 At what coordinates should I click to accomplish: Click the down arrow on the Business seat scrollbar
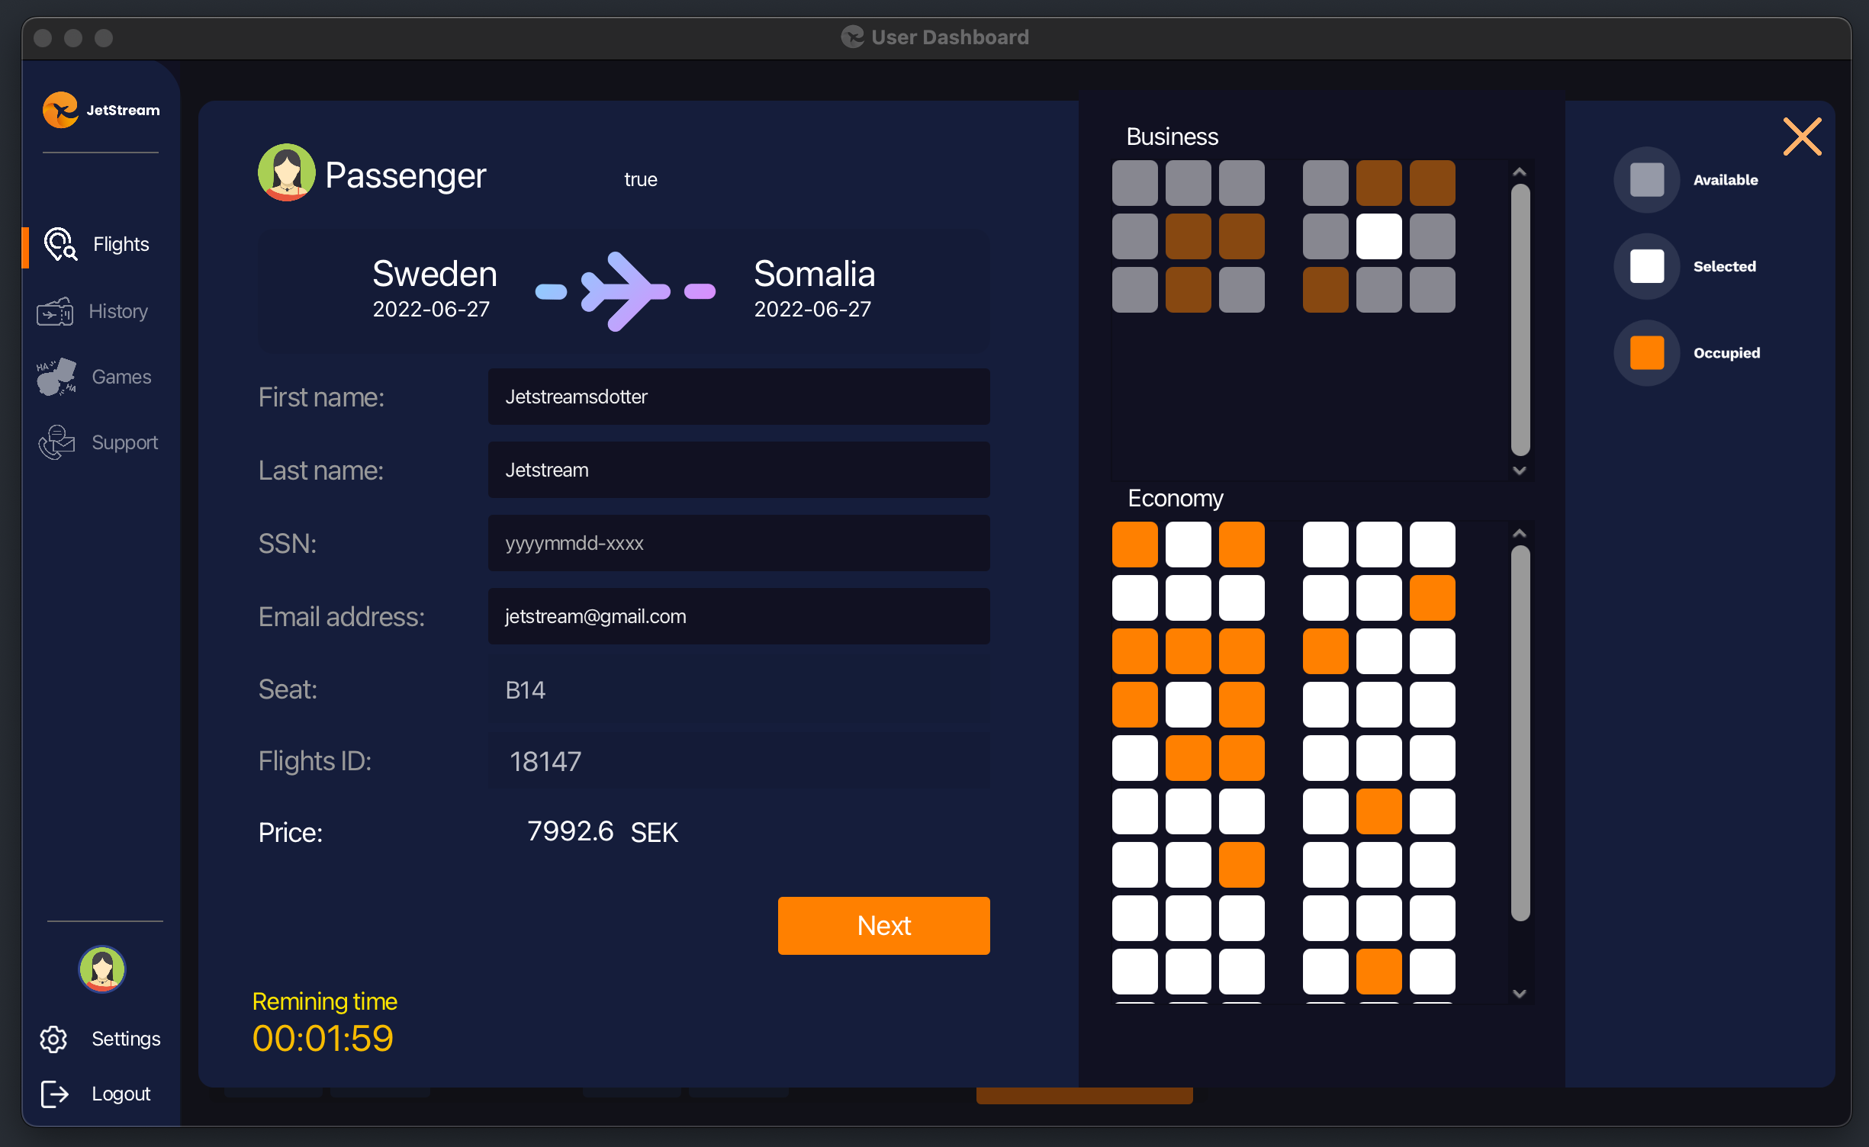pyautogui.click(x=1520, y=471)
